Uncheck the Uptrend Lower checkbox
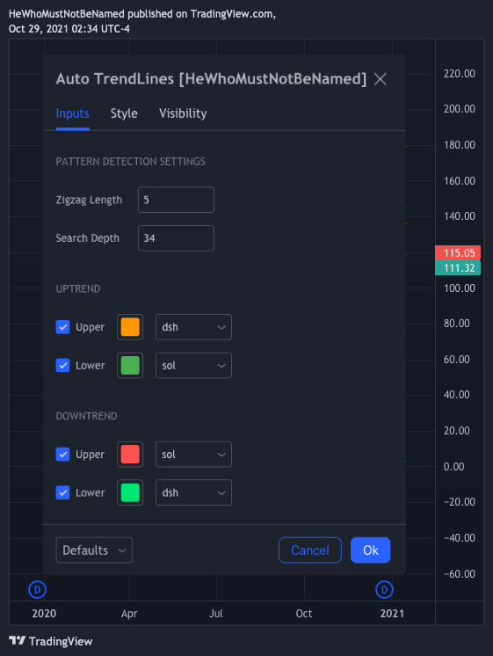 [x=62, y=365]
